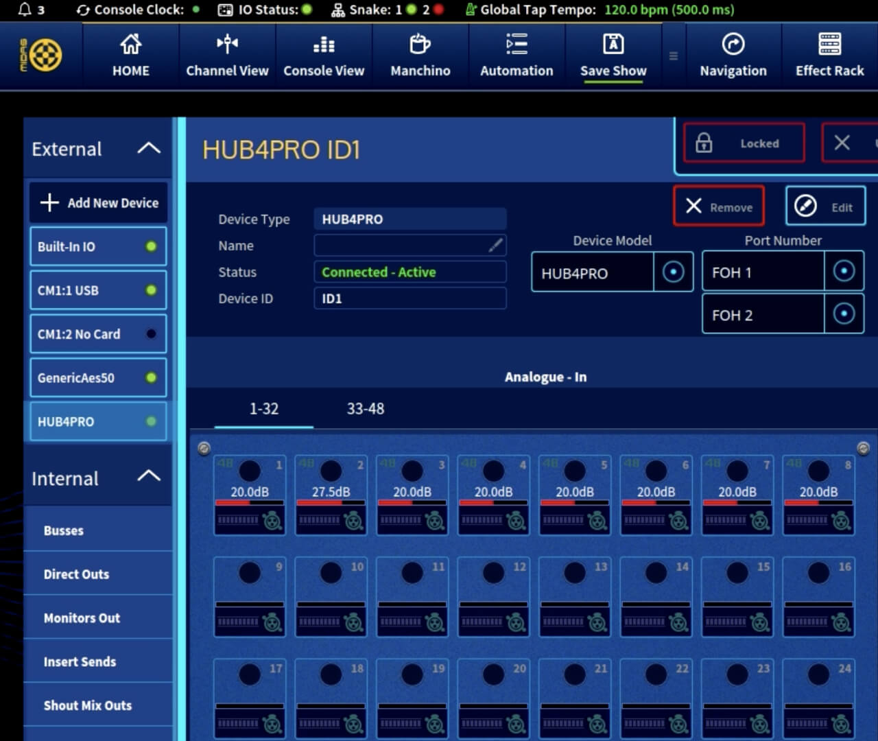This screenshot has height=741, width=878.
Task: Collapse the External section
Action: pos(149,148)
